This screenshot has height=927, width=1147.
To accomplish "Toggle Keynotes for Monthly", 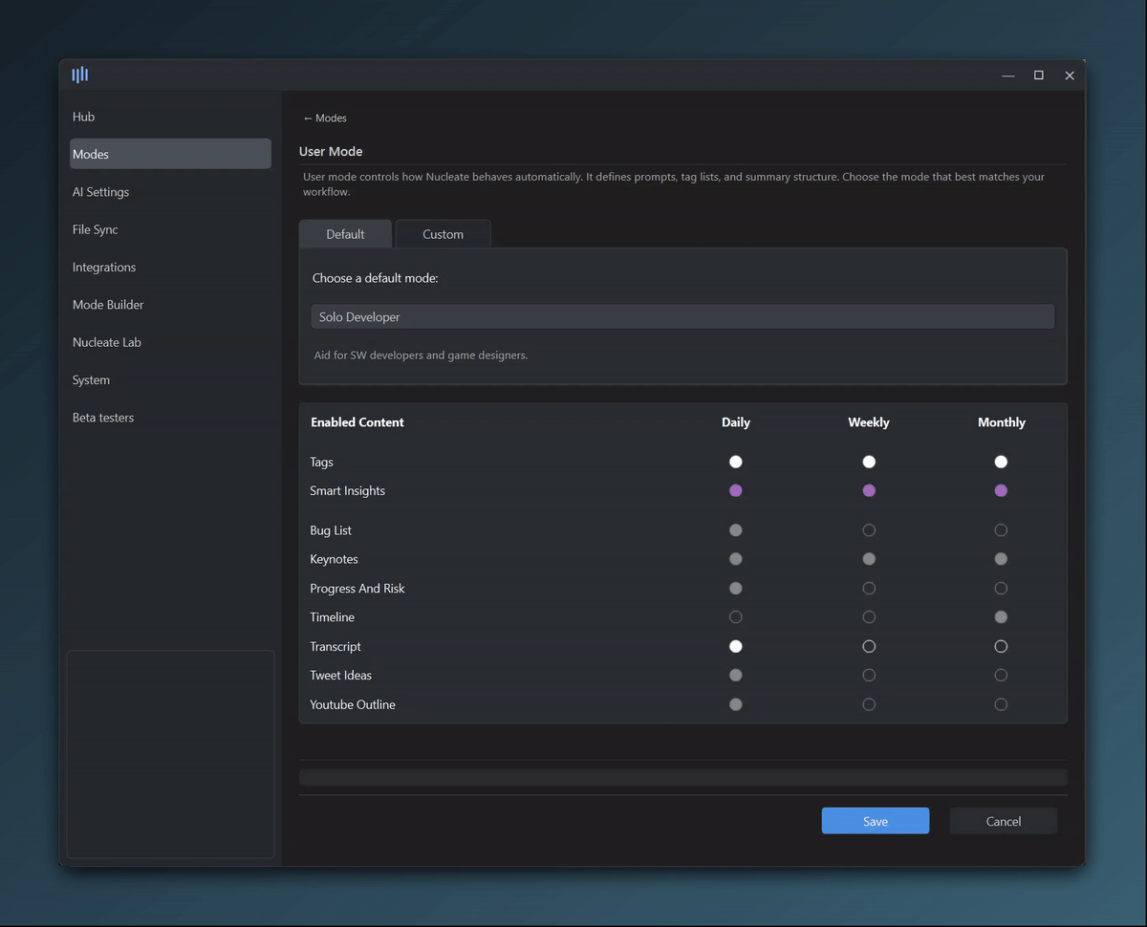I will click(x=1001, y=559).
